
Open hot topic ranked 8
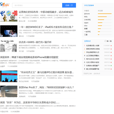93,69
